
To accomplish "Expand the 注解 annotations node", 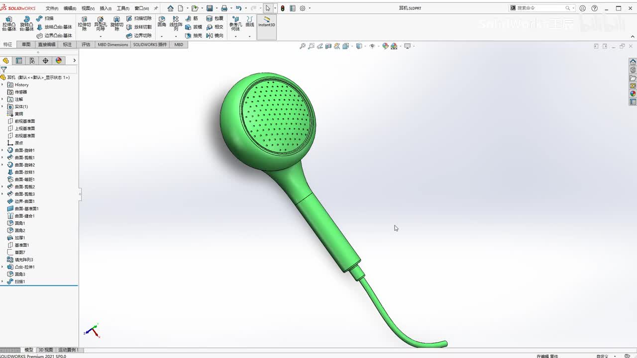I will [x=2, y=99].
